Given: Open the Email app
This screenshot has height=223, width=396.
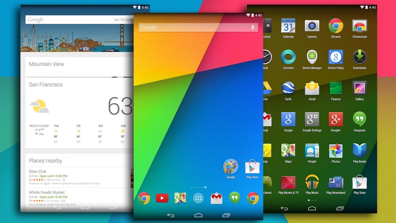Looking at the screenshot, I should click(312, 91).
